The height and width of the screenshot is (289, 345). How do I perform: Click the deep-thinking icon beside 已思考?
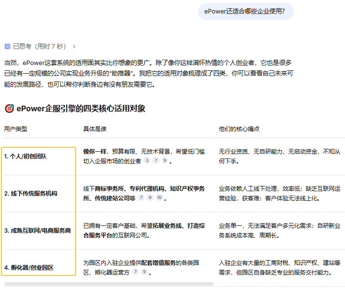click(x=7, y=47)
